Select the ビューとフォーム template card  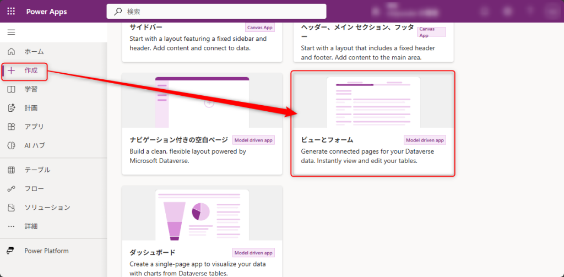tap(373, 124)
